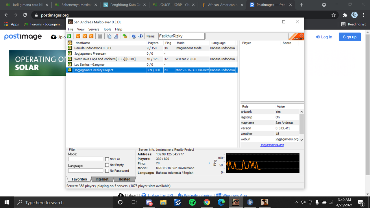Open the Reading list button
Viewport: 370px width, 208px height.
[354, 24]
